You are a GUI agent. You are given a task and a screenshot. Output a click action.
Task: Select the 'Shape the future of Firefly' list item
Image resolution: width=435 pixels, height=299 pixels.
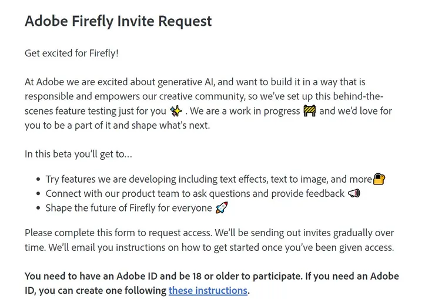[129, 208]
